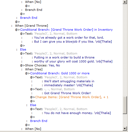Select 'You've already got a work order' line
This screenshot has height=132, width=128.
[69, 38]
